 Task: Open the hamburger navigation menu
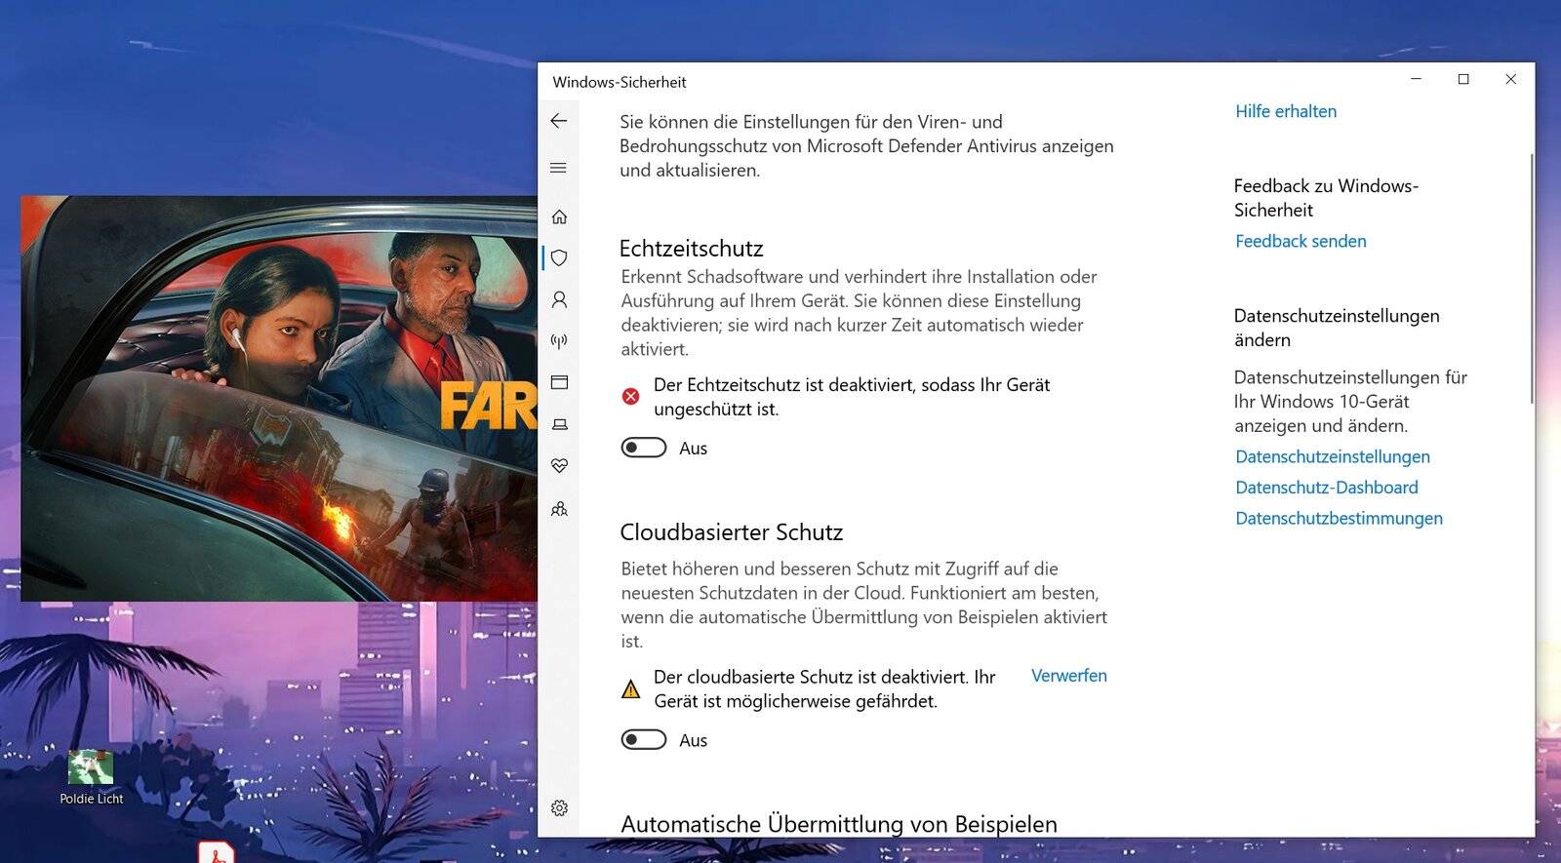(x=559, y=169)
